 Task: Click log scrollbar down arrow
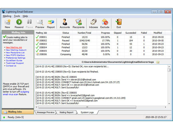169,104
